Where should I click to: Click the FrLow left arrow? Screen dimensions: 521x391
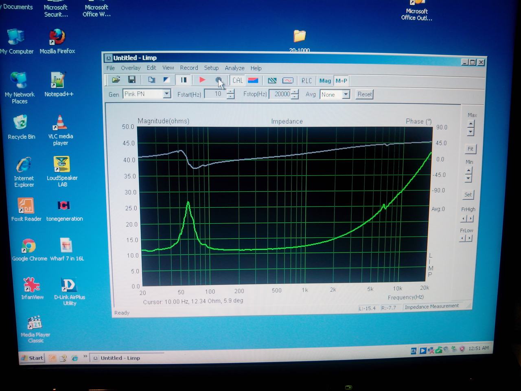(462, 238)
